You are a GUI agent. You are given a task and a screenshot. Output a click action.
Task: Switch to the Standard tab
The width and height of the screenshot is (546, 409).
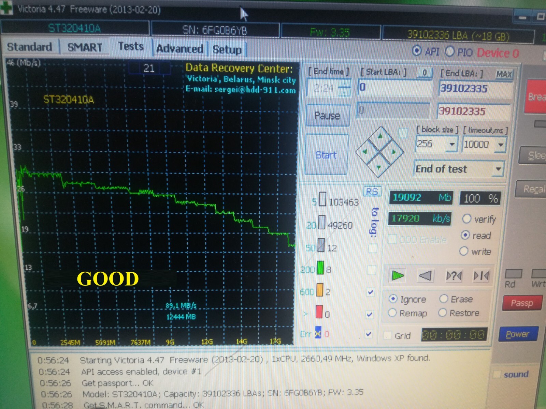coord(30,47)
